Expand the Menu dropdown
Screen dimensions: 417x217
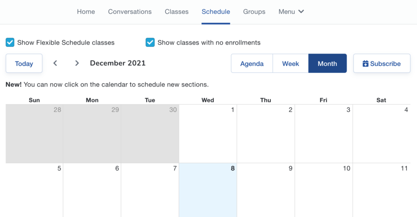(x=291, y=12)
